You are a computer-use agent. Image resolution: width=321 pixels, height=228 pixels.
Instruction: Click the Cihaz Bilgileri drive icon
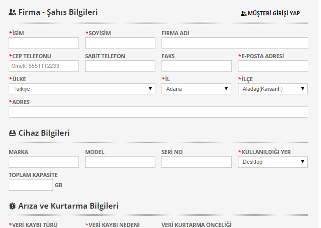coord(12,133)
